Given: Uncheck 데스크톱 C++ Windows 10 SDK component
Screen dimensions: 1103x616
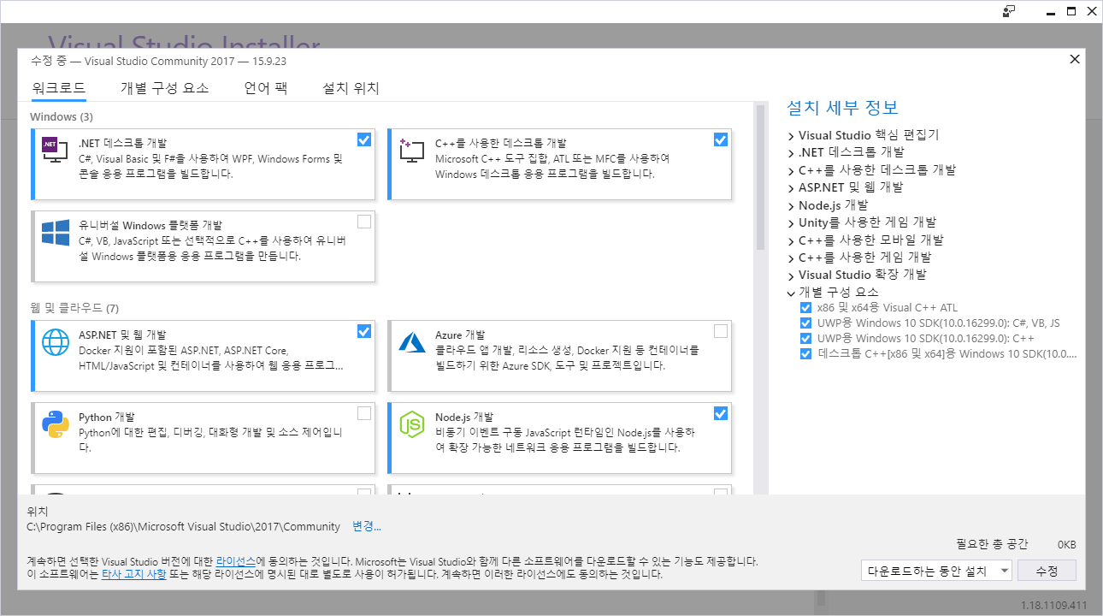Looking at the screenshot, I should tap(805, 353).
